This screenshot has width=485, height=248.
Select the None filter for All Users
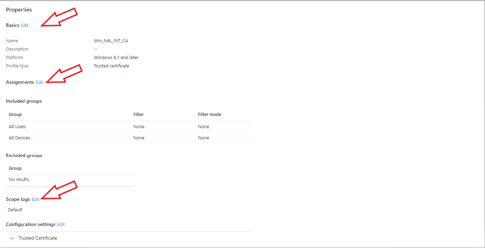coord(139,126)
